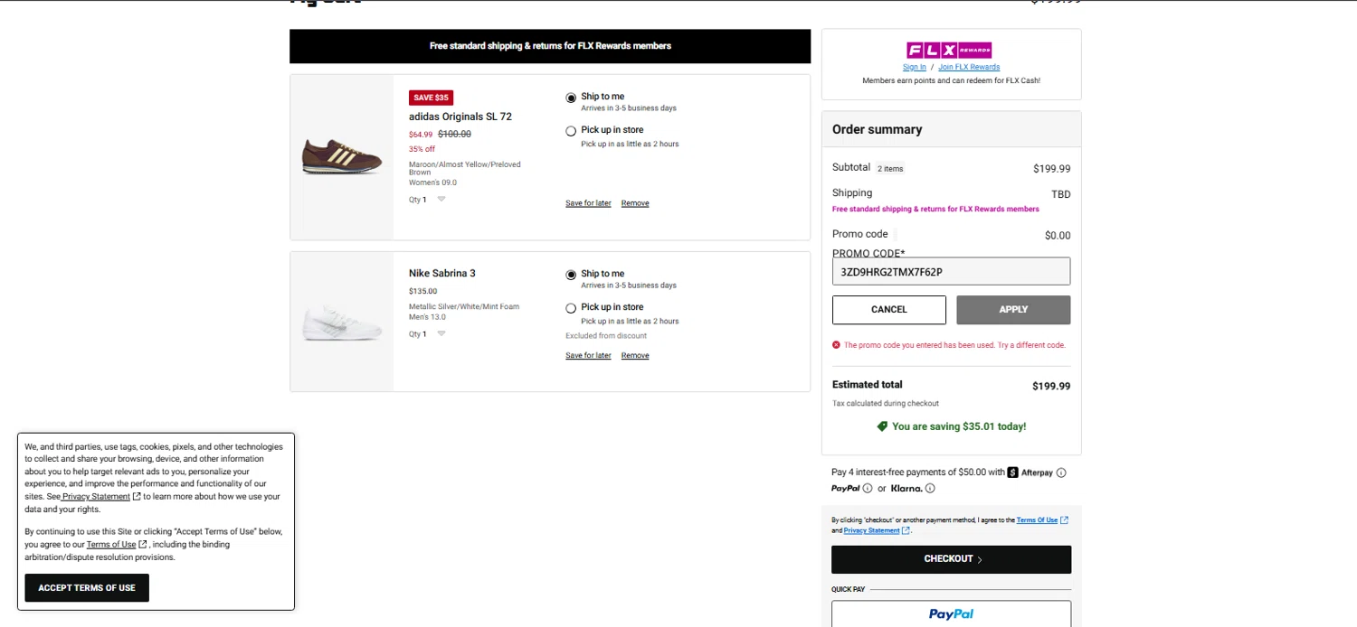1357x627 pixels.
Task: Click Terms Of Use external link icon near checkout
Action: pos(1065,520)
